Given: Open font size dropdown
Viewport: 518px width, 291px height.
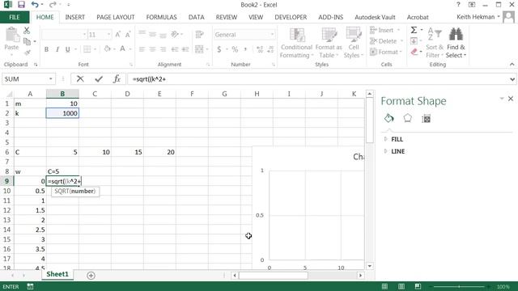Looking at the screenshot, I should coord(108,34).
